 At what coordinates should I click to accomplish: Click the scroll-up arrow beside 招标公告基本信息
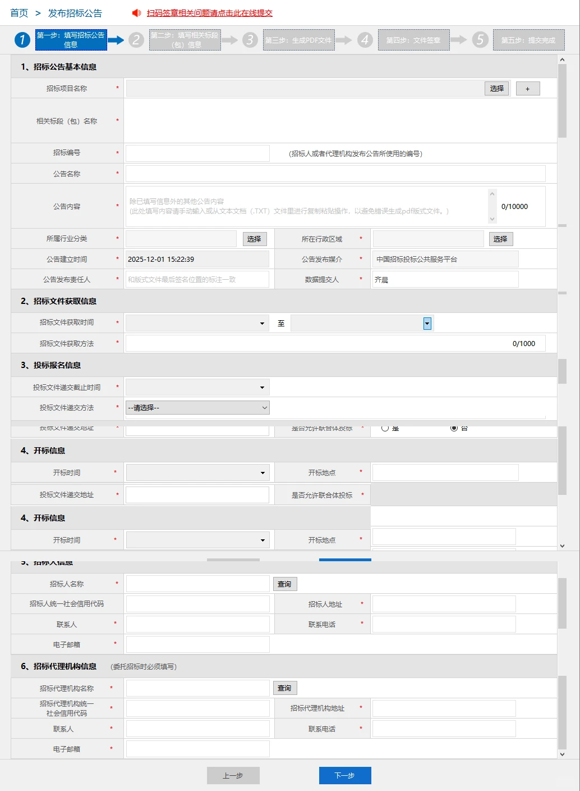click(x=562, y=60)
